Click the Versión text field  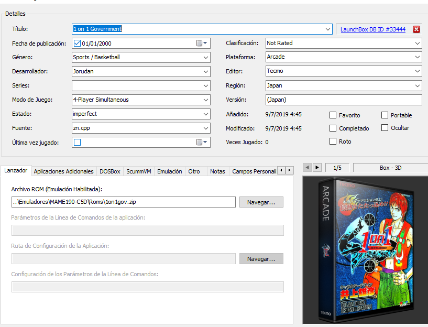click(x=344, y=100)
